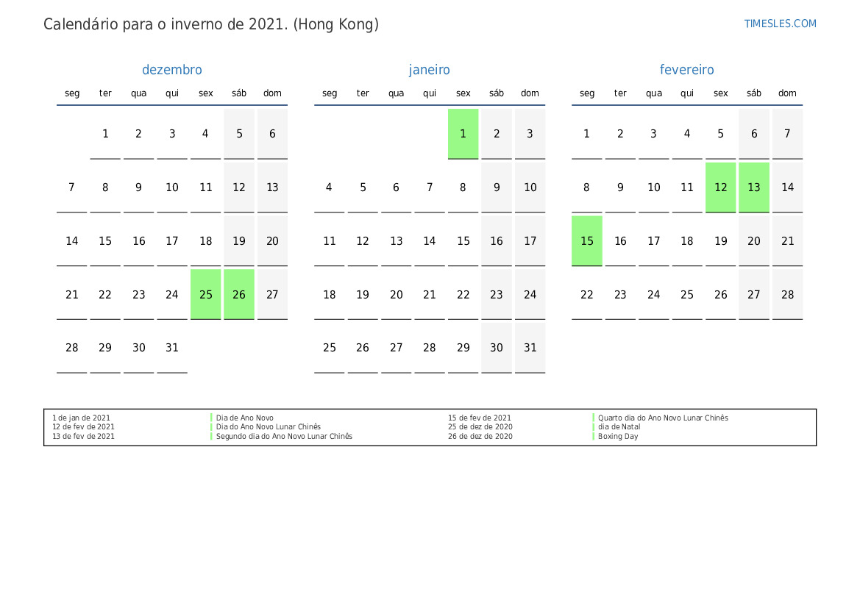Select highlighted January 1 holiday cell

pos(463,134)
